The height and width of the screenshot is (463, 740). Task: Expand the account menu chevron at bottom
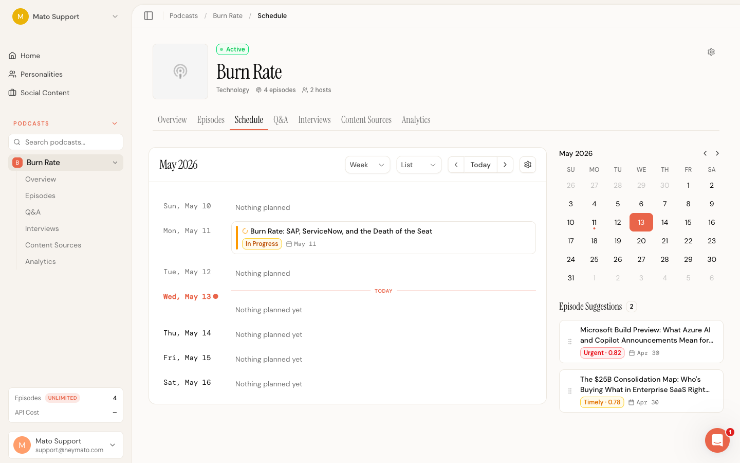[113, 445]
